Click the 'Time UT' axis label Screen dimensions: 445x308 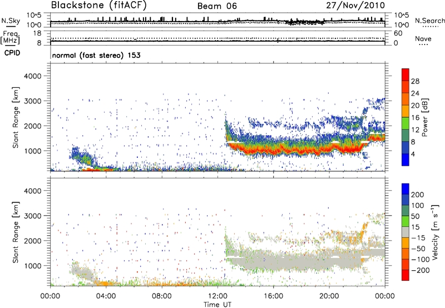pos(217,305)
